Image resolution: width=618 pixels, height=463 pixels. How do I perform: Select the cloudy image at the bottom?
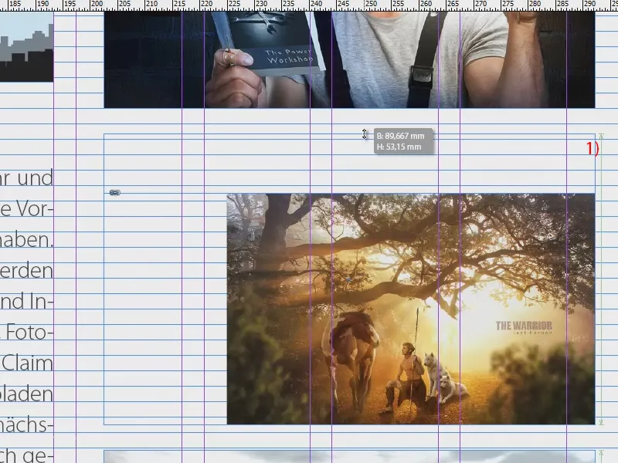pos(350,457)
